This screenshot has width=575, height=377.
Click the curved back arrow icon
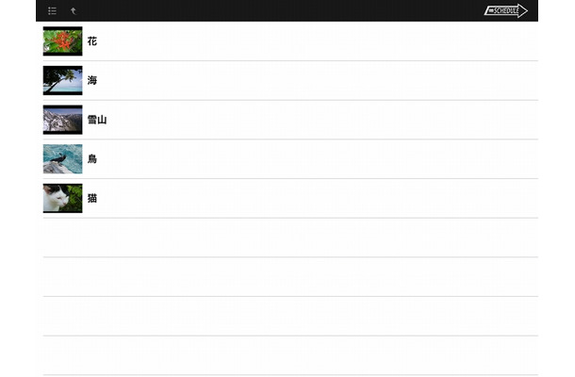click(x=74, y=11)
